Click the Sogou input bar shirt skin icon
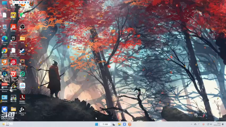The image size is (226, 127). 25,3
